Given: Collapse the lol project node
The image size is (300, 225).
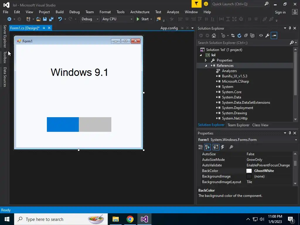Looking at the screenshot, I should (x=201, y=55).
